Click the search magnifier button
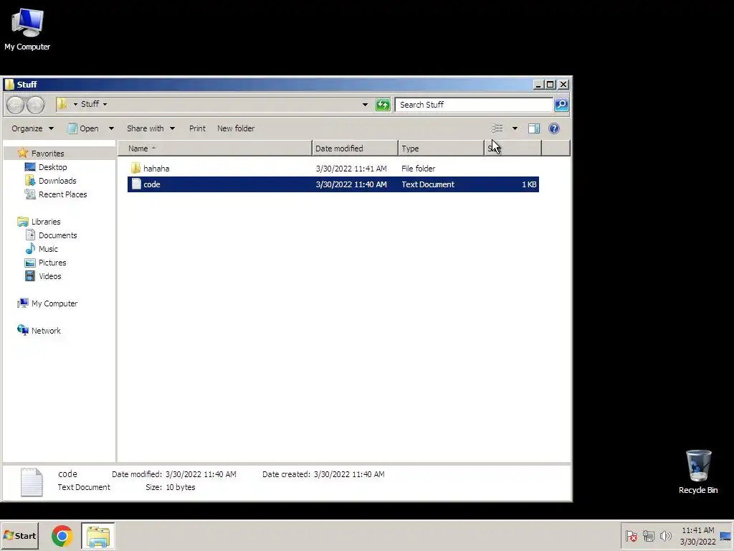Image resolution: width=734 pixels, height=551 pixels. [561, 105]
